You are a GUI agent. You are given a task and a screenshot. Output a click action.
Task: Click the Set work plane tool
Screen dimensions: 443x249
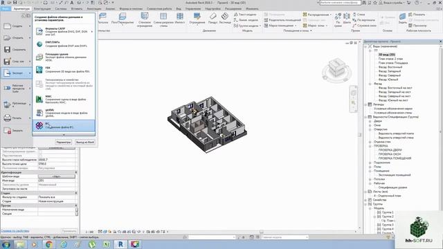(403, 19)
